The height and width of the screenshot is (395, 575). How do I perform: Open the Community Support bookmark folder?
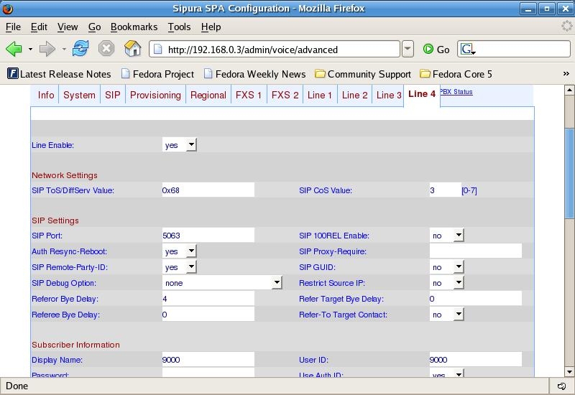pos(363,74)
